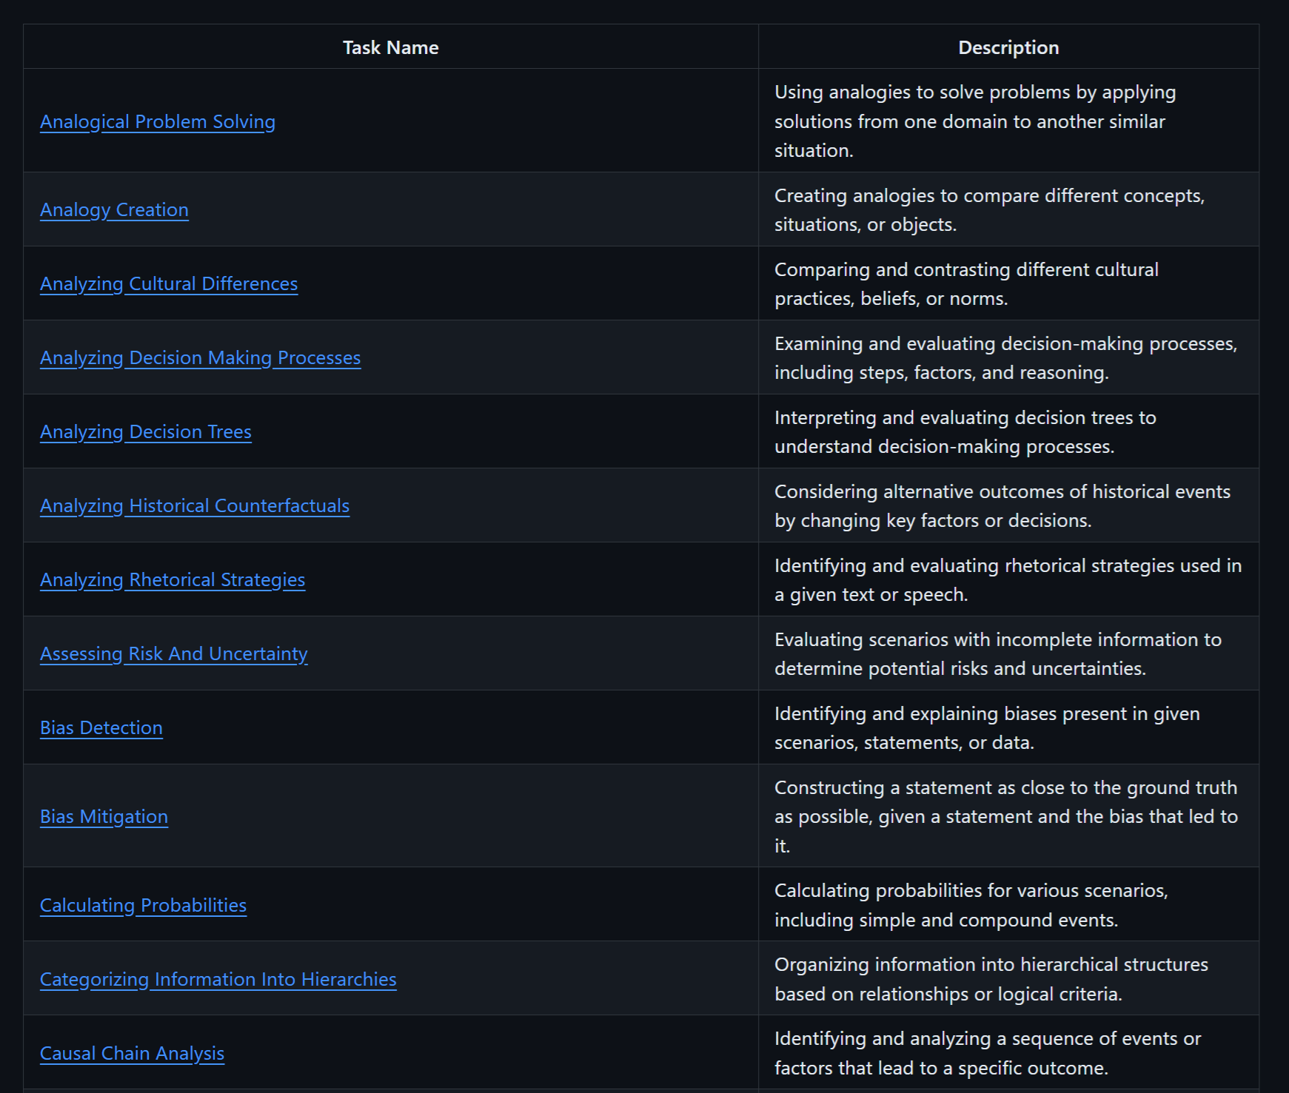Viewport: 1289px width, 1093px height.
Task: Open the Analogical Problem Solving link
Action: [x=158, y=121]
